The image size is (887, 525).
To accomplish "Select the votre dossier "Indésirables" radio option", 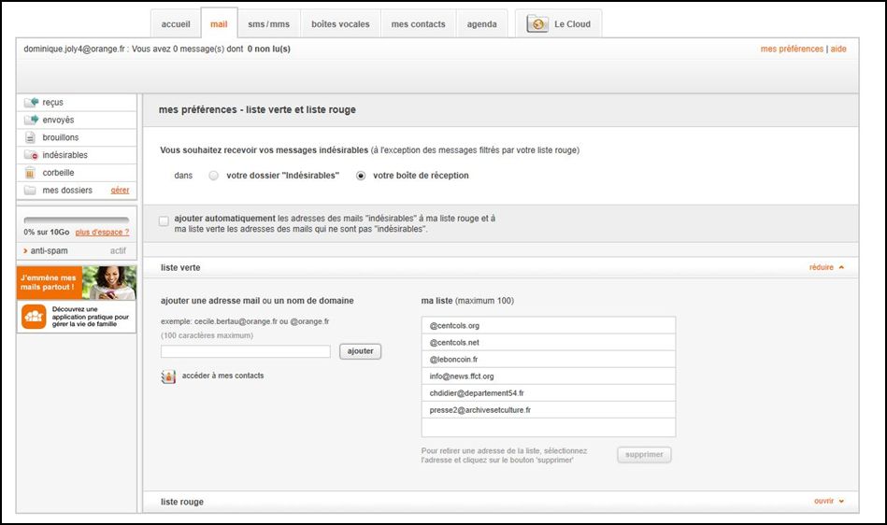I will pos(214,176).
